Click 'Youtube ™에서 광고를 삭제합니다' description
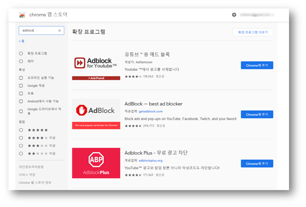 (152, 69)
